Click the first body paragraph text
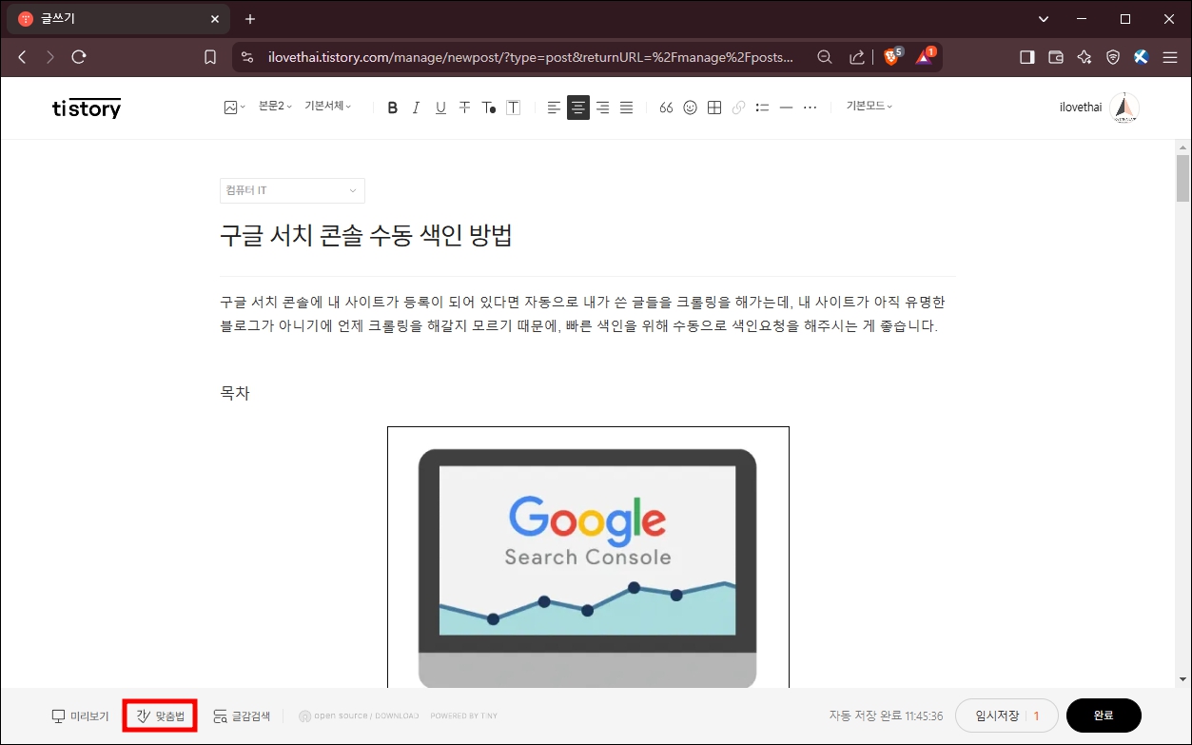 tap(582, 314)
